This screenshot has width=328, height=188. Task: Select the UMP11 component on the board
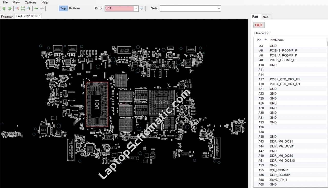coord(141,110)
